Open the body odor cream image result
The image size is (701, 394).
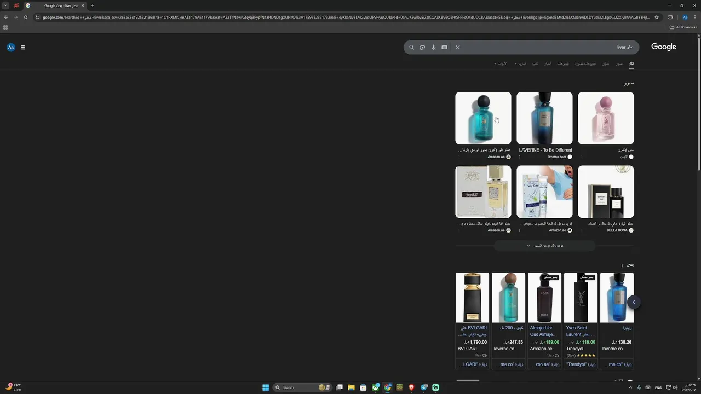[x=544, y=192]
